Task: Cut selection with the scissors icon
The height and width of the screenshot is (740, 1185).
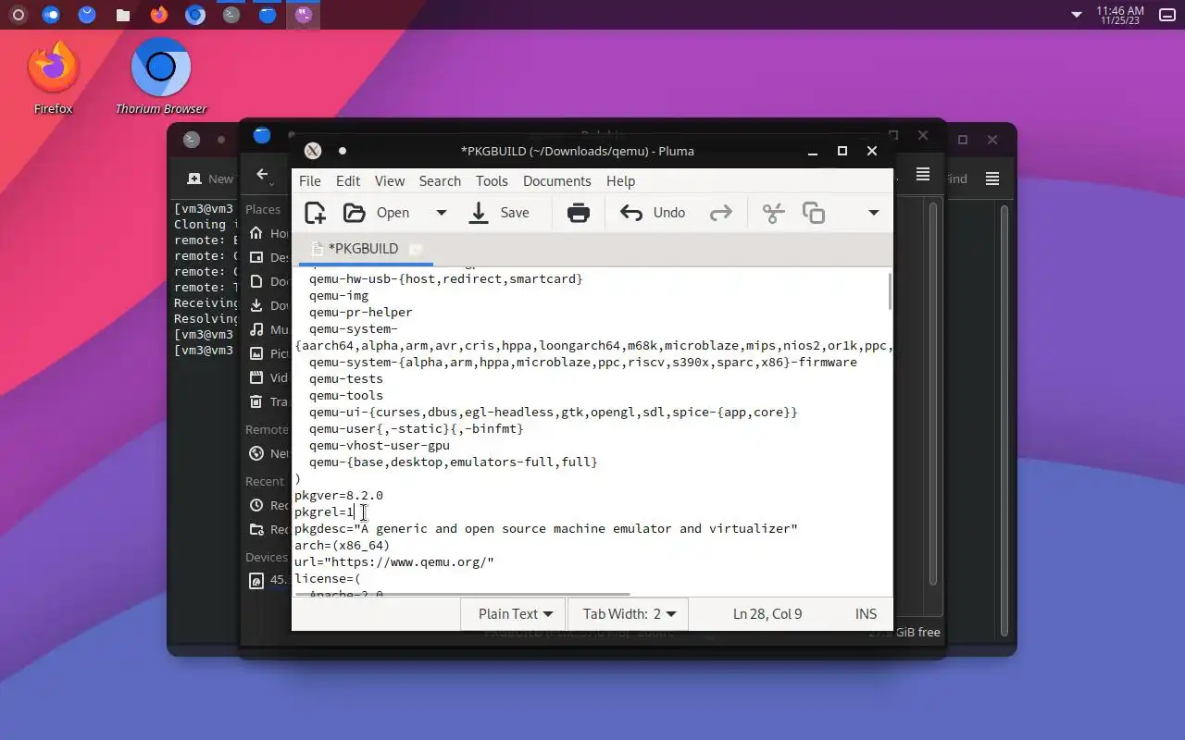Action: click(x=773, y=213)
